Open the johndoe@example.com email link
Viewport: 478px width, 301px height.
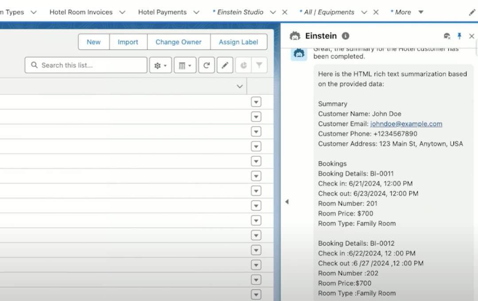pyautogui.click(x=406, y=124)
